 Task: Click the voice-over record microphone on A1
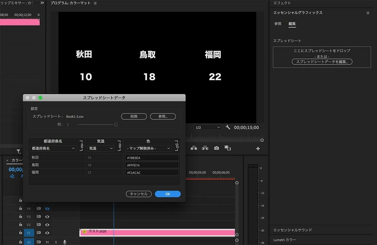[x=65, y=242]
